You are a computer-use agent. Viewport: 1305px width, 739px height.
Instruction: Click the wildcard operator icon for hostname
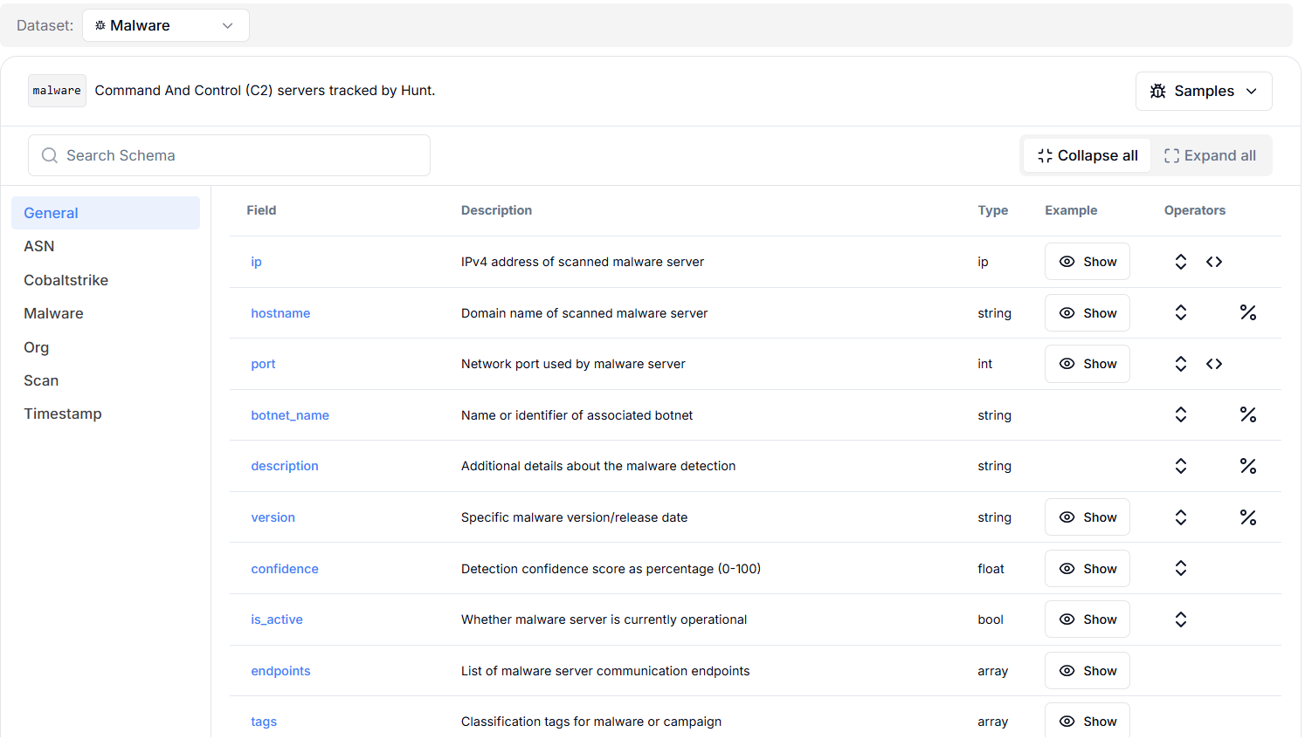point(1248,311)
